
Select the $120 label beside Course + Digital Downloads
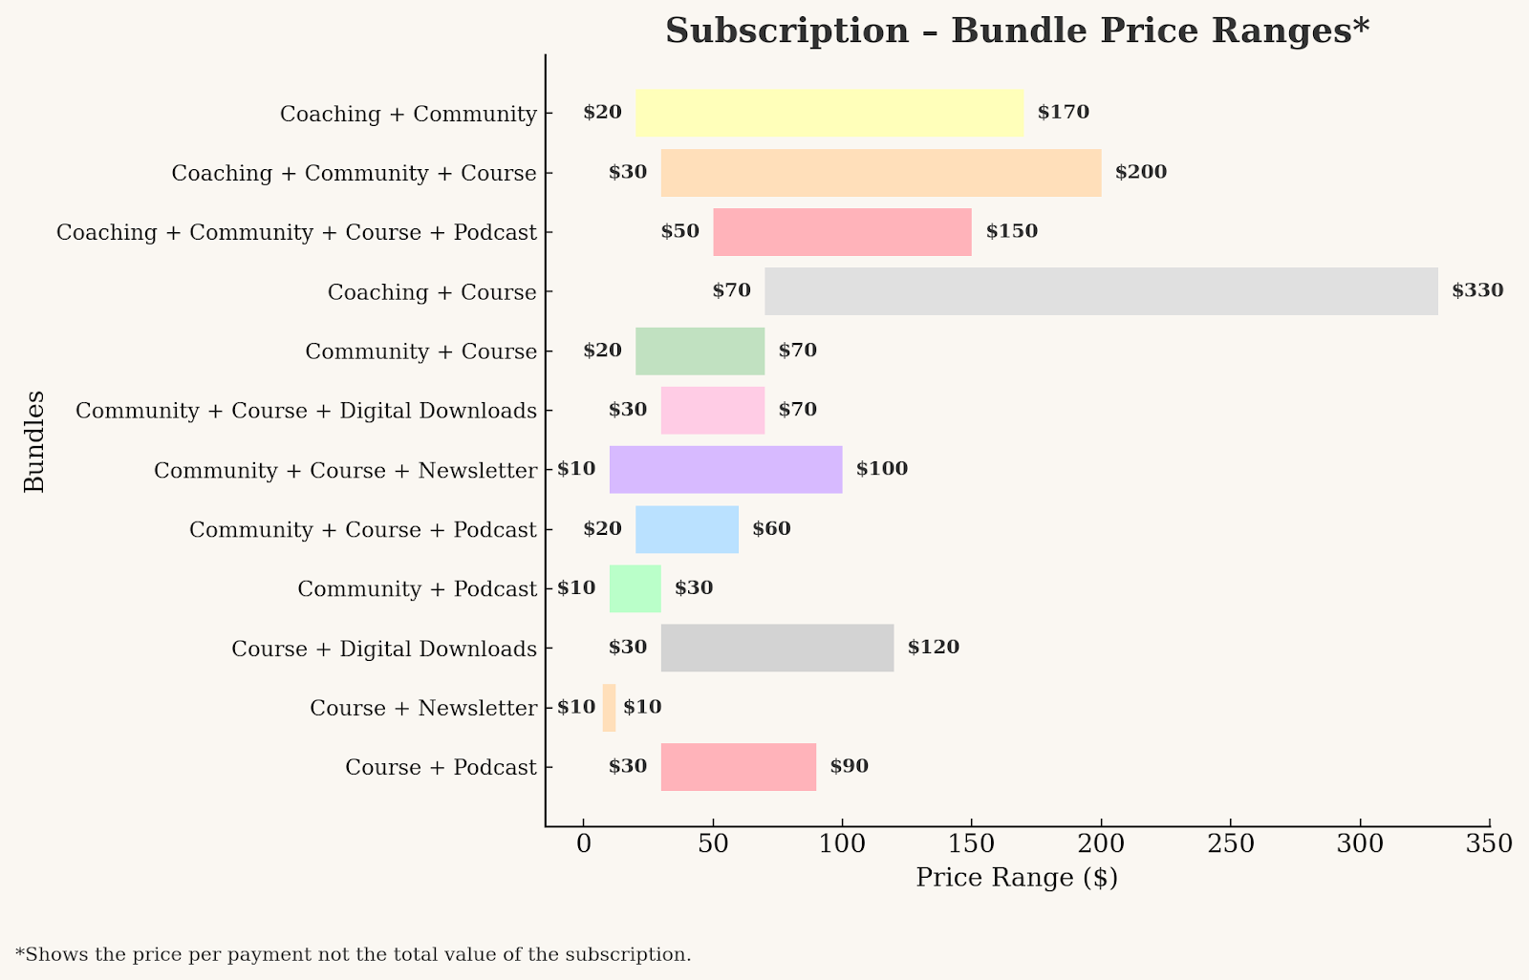[933, 648]
